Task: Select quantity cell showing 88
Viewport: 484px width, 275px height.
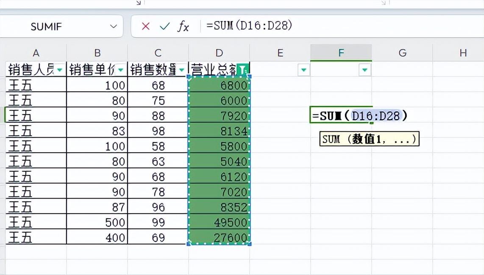Action: point(158,115)
